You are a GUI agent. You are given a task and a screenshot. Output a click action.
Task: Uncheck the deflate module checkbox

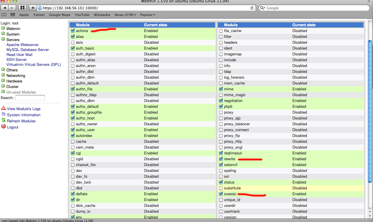73,194
